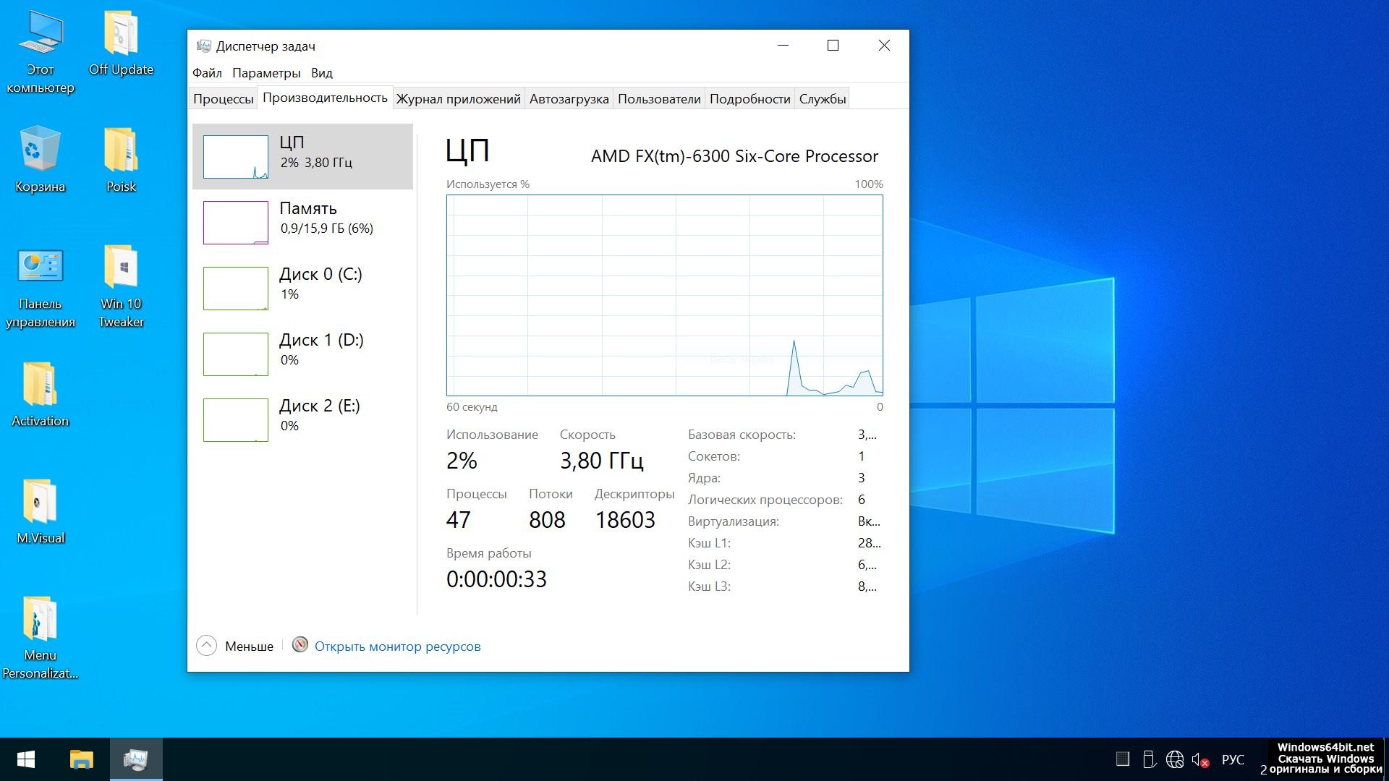Open the Службы tab
Image resolution: width=1389 pixels, height=781 pixels.
click(x=822, y=99)
